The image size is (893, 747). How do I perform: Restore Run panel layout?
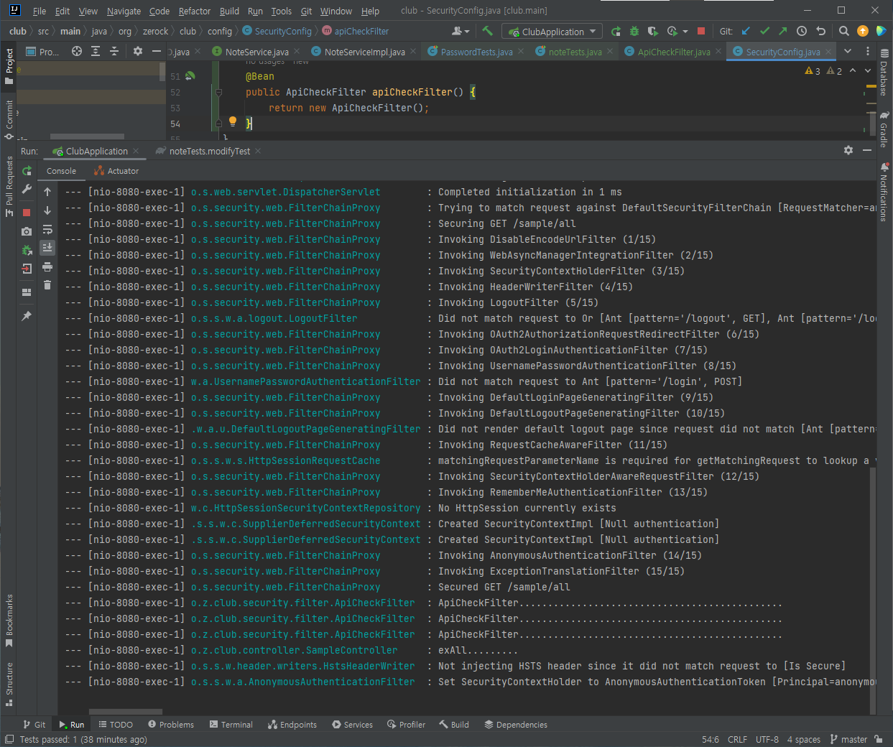coord(27,292)
